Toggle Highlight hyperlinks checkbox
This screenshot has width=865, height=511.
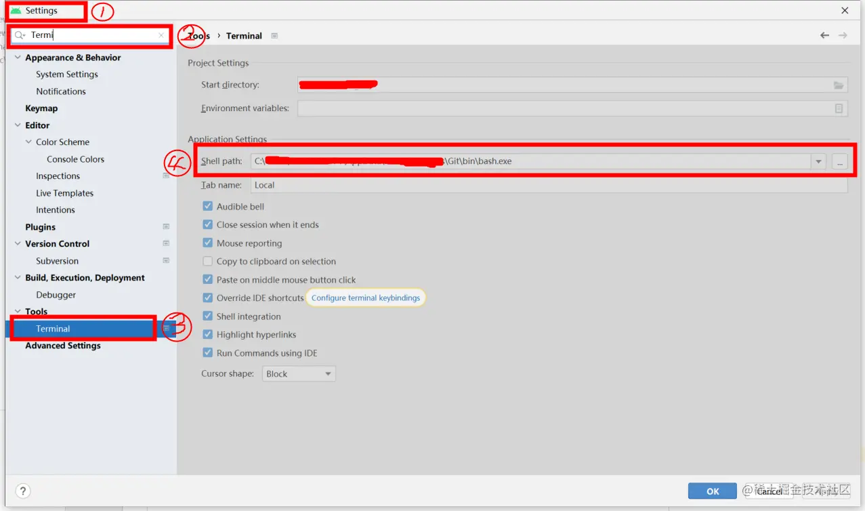pyautogui.click(x=208, y=334)
